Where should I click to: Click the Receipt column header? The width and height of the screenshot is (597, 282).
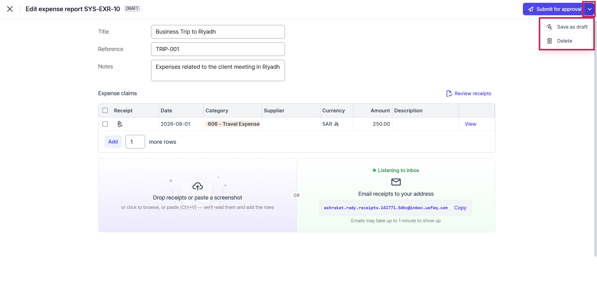point(123,110)
